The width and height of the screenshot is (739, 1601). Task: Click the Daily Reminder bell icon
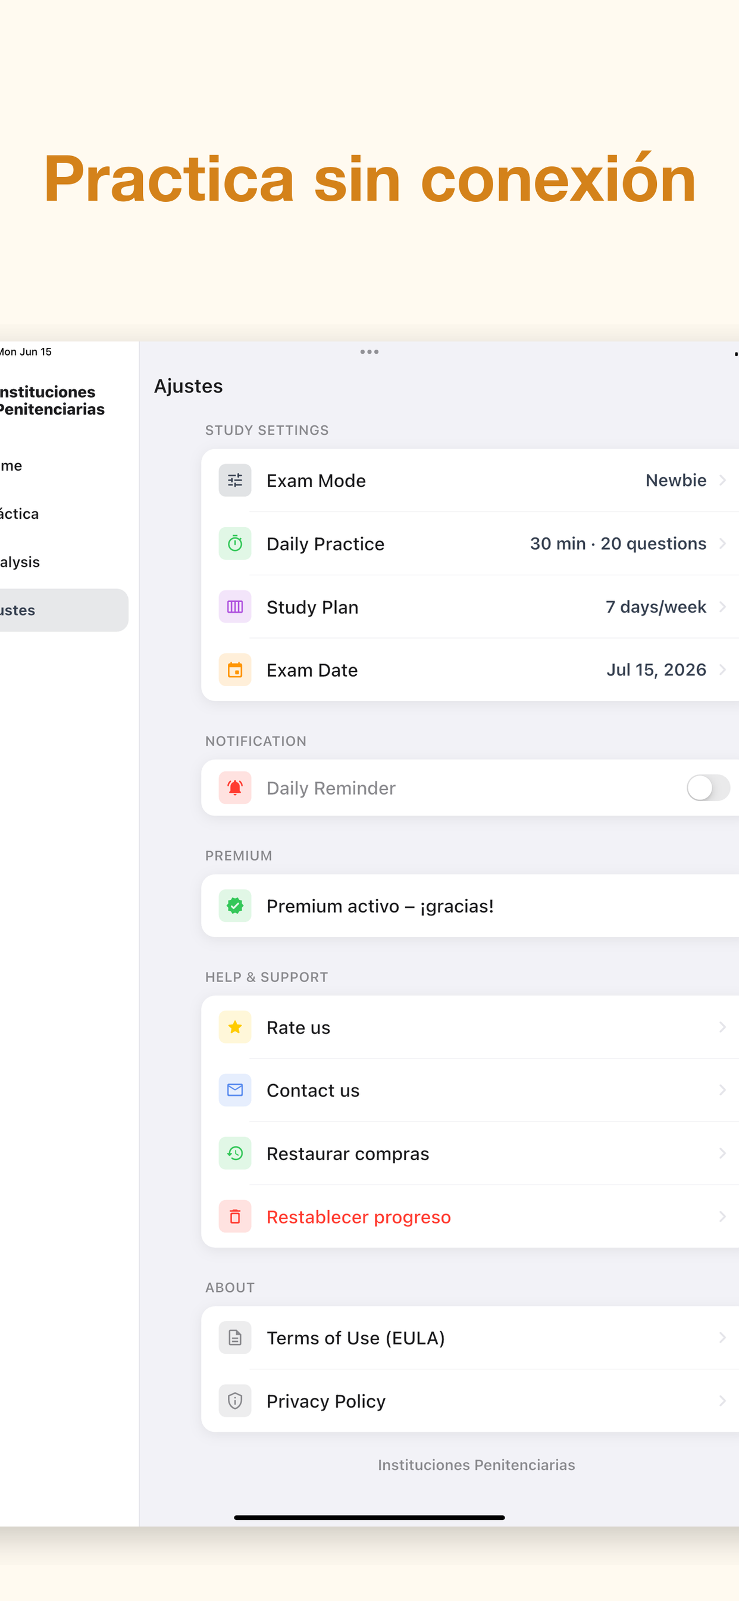(x=235, y=788)
